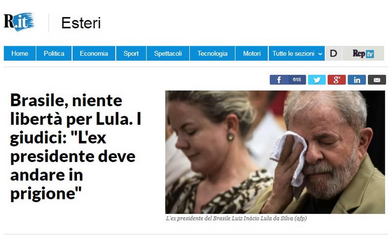Share article on Facebook
This screenshot has height=235, width=392.
(x=288, y=80)
